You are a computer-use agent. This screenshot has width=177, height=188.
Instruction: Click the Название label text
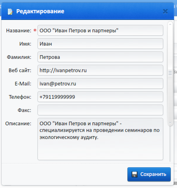click(x=19, y=31)
